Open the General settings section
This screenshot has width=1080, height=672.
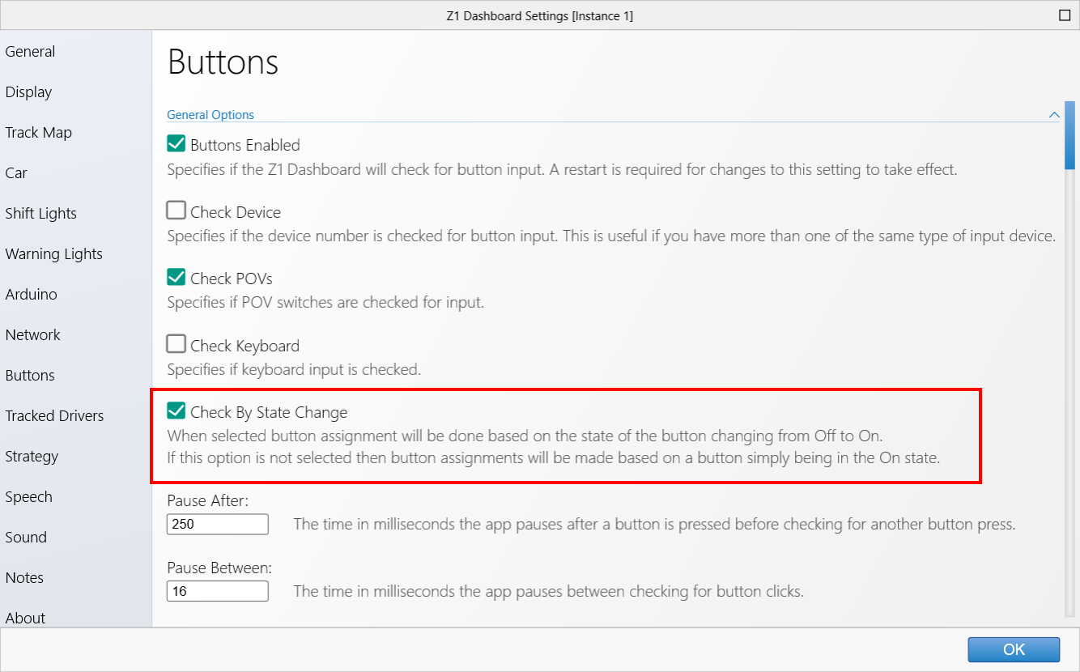[x=30, y=52]
